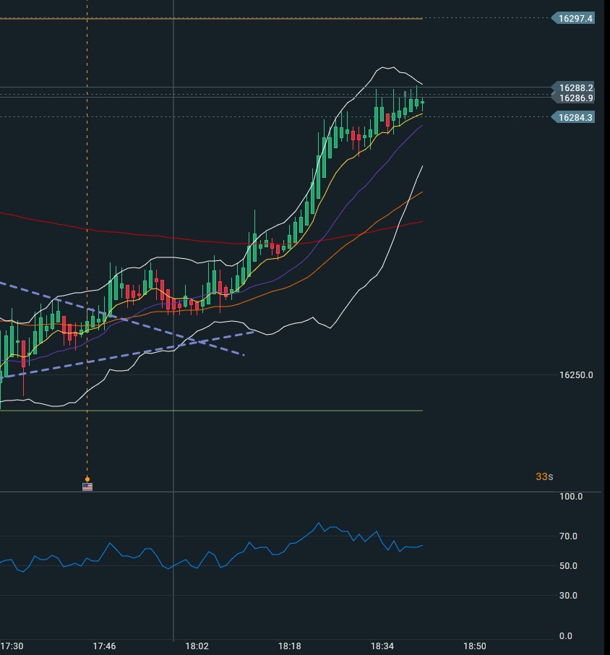Image resolution: width=610 pixels, height=655 pixels.
Task: Click the pane divider above the RSI panel
Action: coord(289,492)
